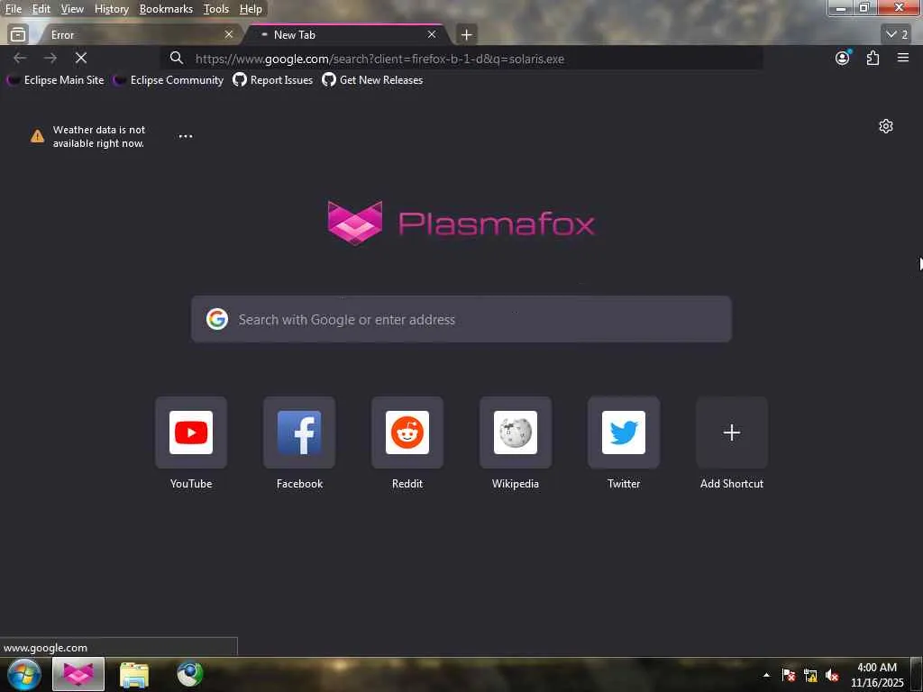
Task: Open the Twitter shortcut tile
Action: [x=624, y=432]
